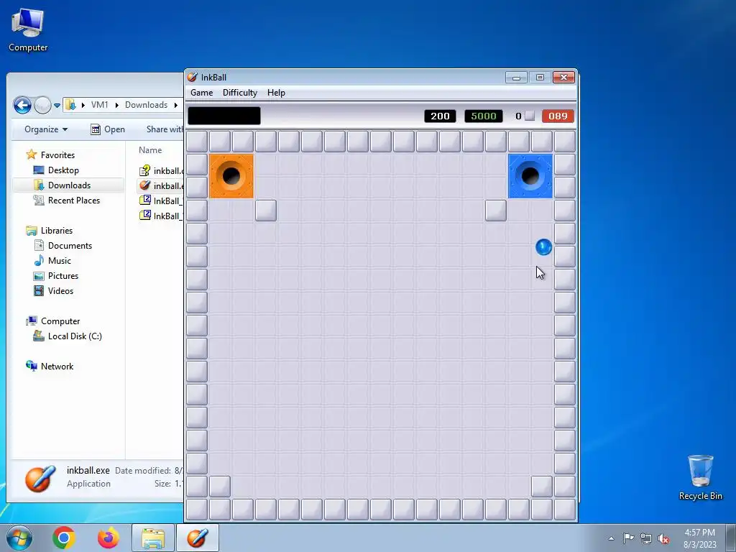The height and width of the screenshot is (552, 736).
Task: Select the second InkBall_ archive file
Action: pos(160,216)
